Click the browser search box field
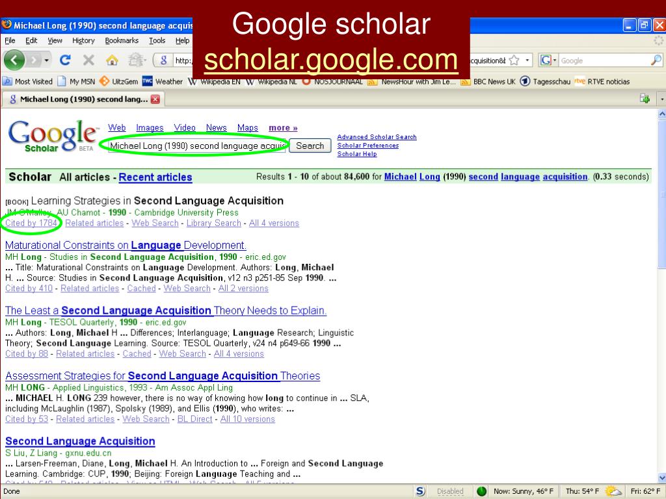 603,60
